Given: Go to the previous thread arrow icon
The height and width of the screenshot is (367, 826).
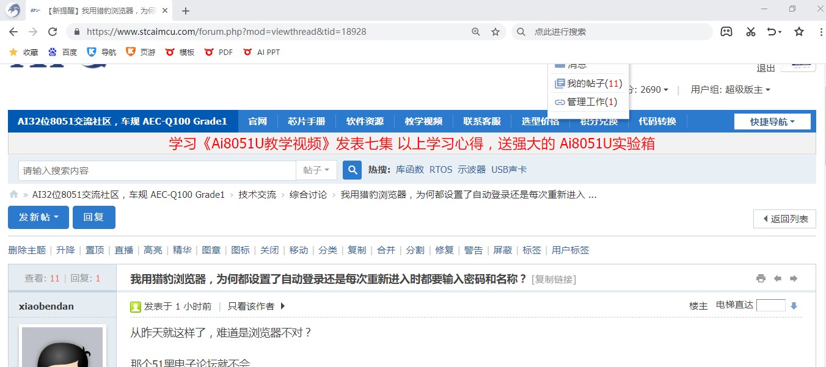Looking at the screenshot, I should coord(778,278).
